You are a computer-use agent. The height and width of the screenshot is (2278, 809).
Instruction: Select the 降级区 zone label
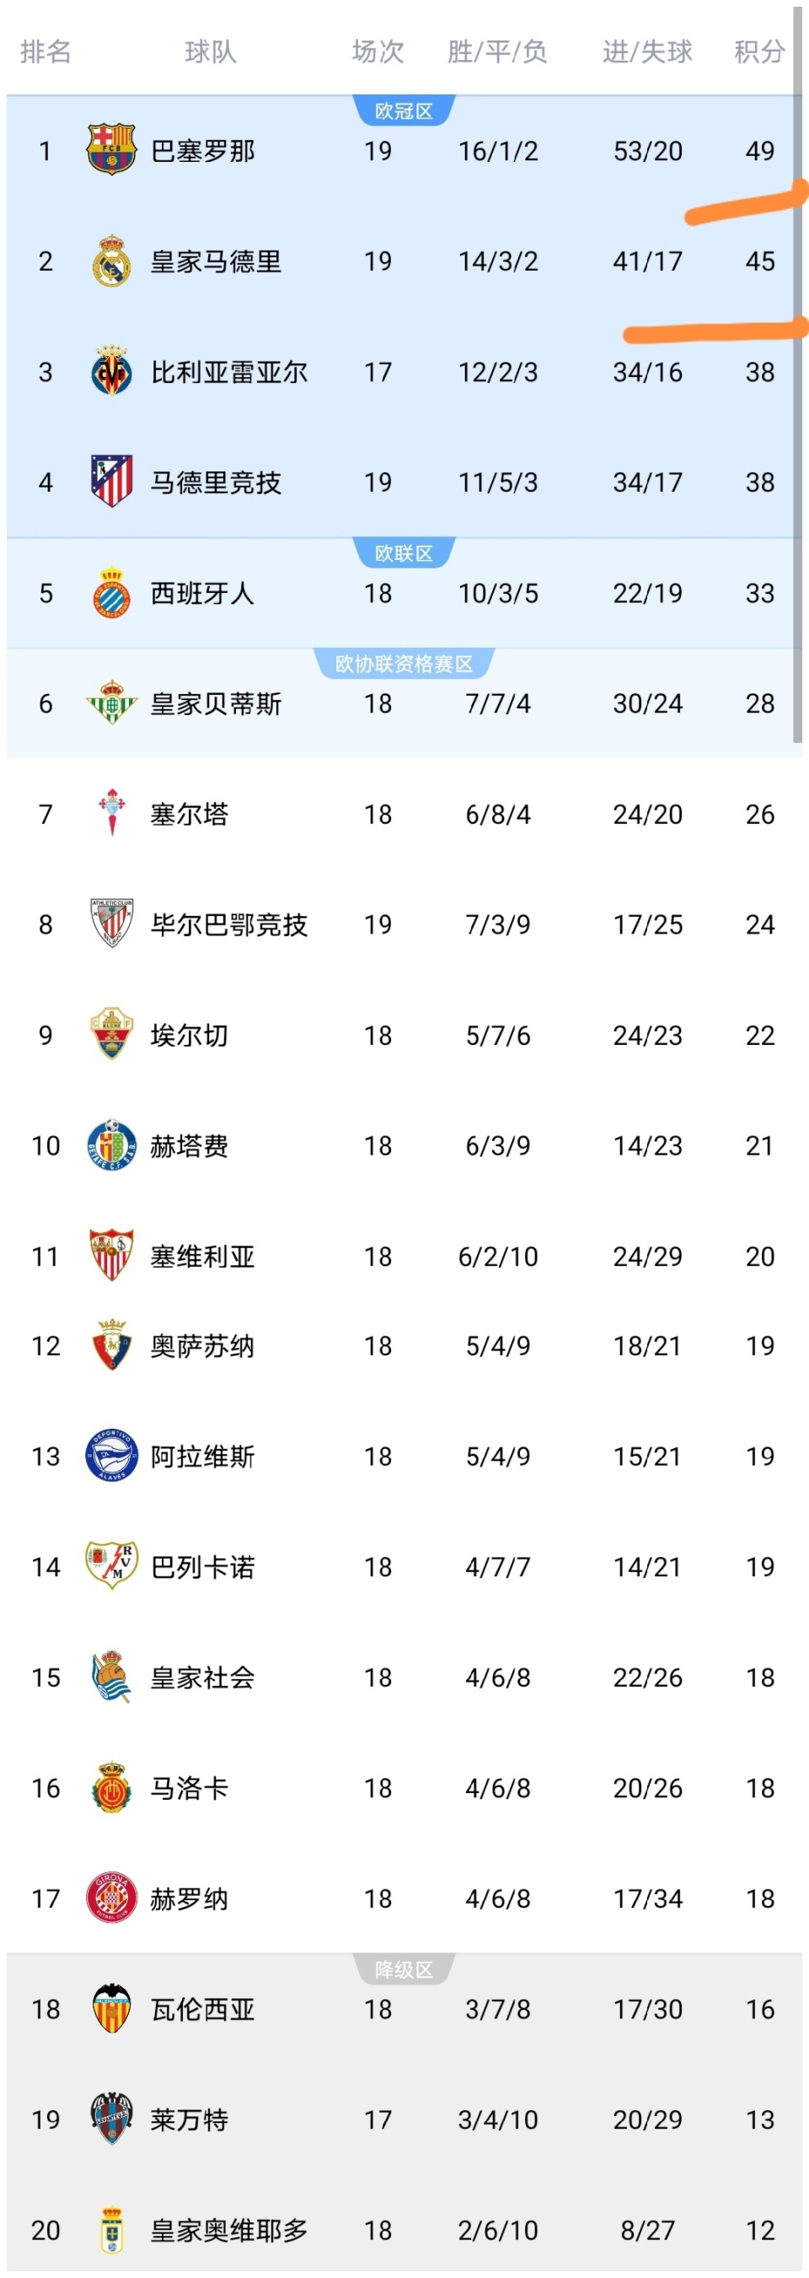click(x=404, y=1969)
